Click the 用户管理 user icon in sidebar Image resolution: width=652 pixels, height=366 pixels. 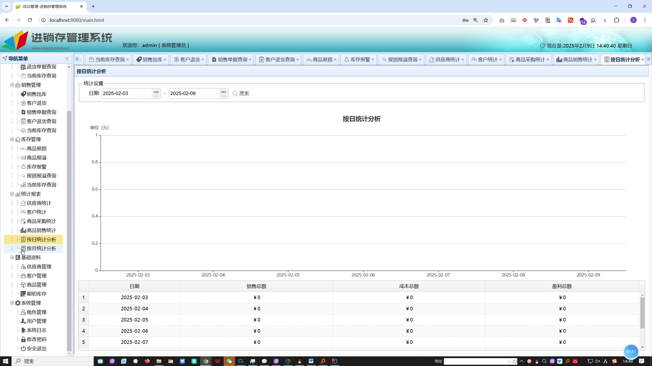click(x=23, y=321)
